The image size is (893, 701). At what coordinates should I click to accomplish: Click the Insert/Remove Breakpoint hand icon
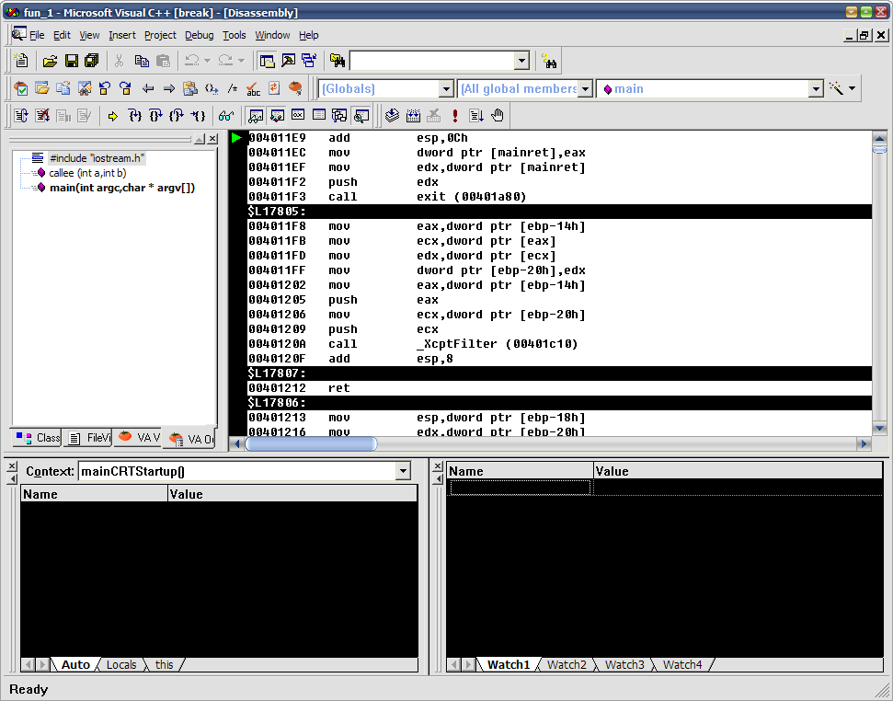(x=498, y=116)
